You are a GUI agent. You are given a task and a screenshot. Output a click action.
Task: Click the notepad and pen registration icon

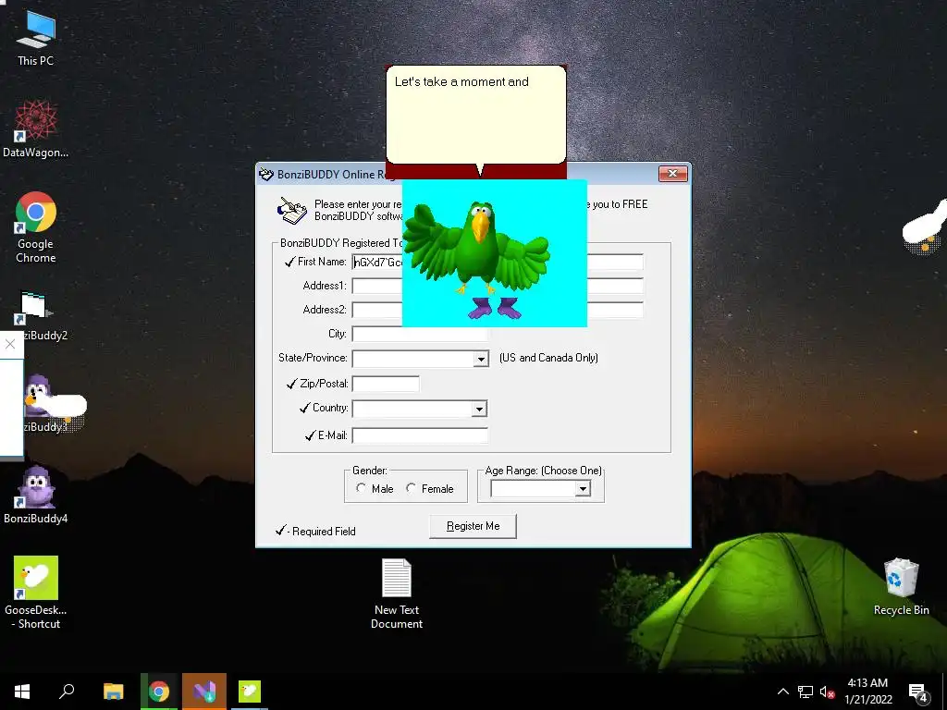click(291, 210)
